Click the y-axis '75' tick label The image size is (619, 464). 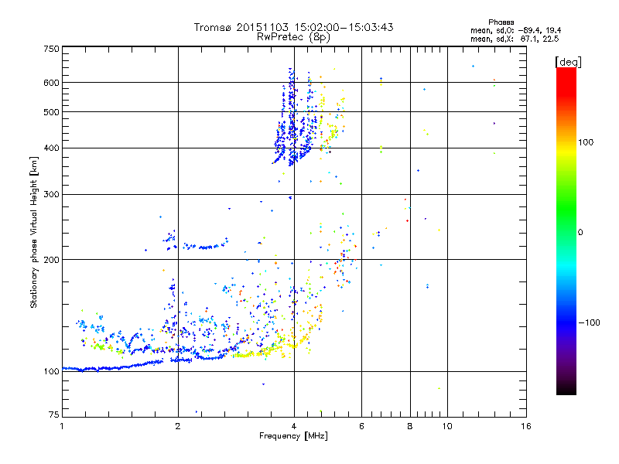(54, 415)
